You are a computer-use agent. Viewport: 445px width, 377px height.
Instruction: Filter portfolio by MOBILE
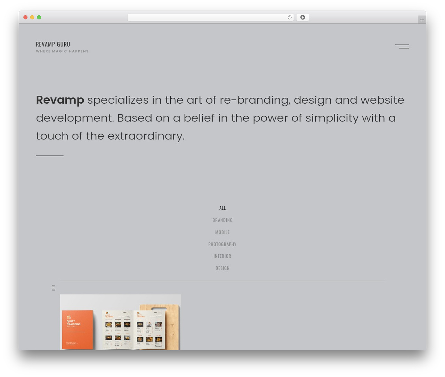click(222, 232)
